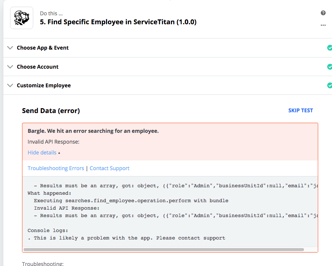The width and height of the screenshot is (332, 266).
Task: Click the Customize Employee green checkmark
Action: coord(329,85)
